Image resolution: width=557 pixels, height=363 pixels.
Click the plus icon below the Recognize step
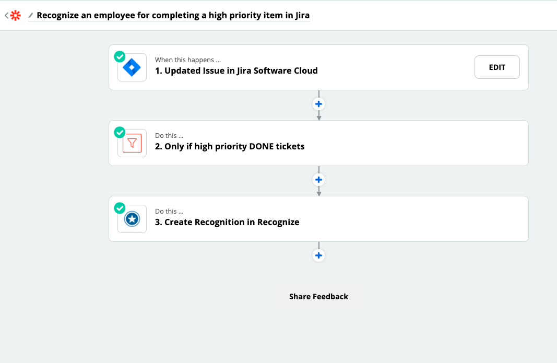click(x=318, y=255)
